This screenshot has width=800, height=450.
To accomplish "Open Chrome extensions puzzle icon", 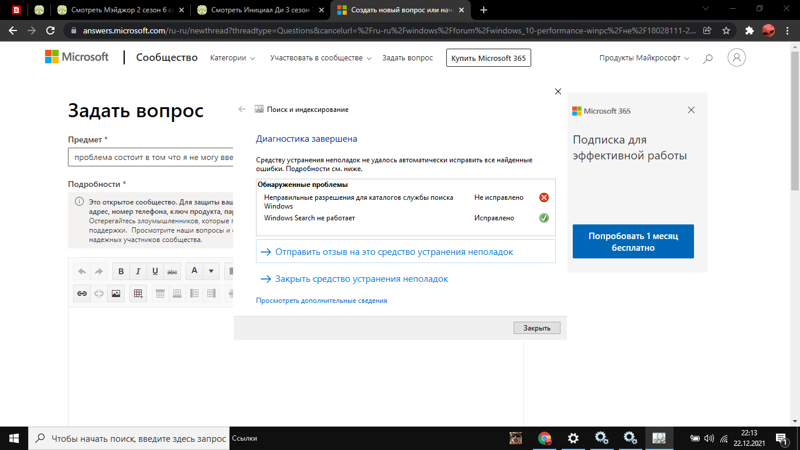I will point(749,30).
